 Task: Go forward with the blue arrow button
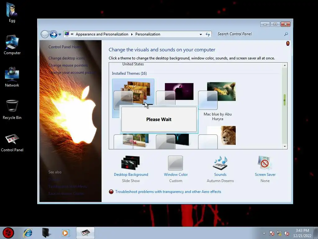click(x=53, y=34)
